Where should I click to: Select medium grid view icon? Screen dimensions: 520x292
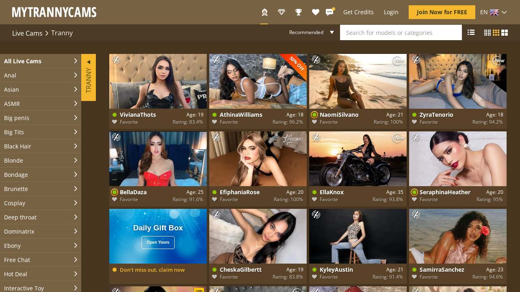[496, 32]
